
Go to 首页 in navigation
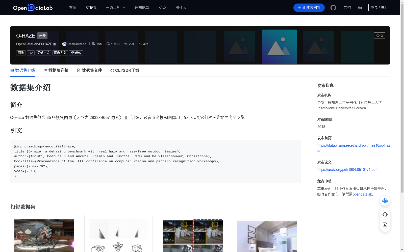pos(72,8)
